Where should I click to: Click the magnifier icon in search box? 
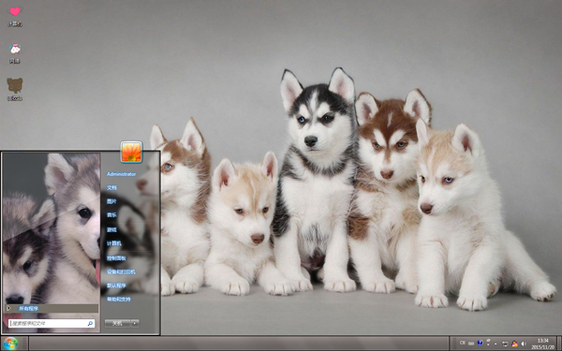(90, 324)
